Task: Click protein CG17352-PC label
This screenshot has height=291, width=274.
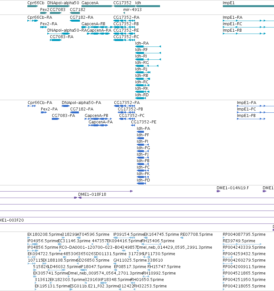Action: tap(132, 116)
